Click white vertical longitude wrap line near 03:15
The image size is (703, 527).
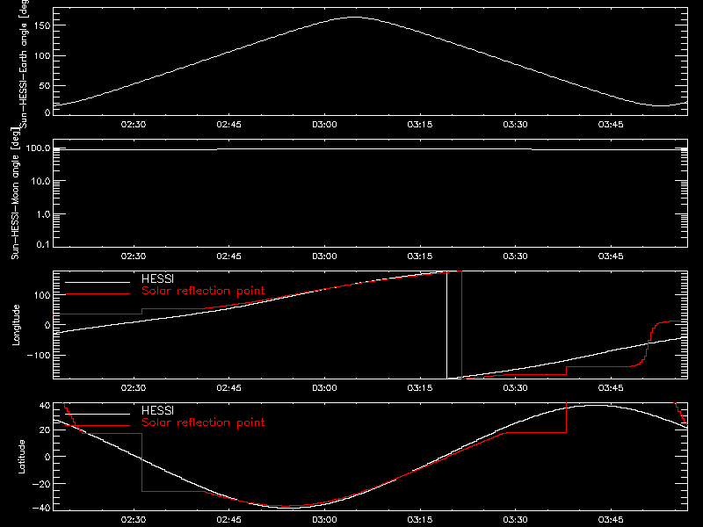click(x=447, y=325)
